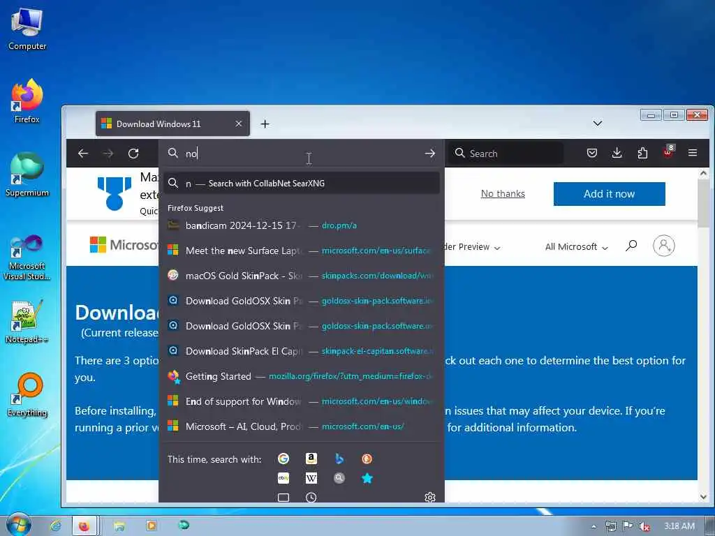Open Download SkinPack El Capitan suggestion
715x536 pixels.
[302, 351]
